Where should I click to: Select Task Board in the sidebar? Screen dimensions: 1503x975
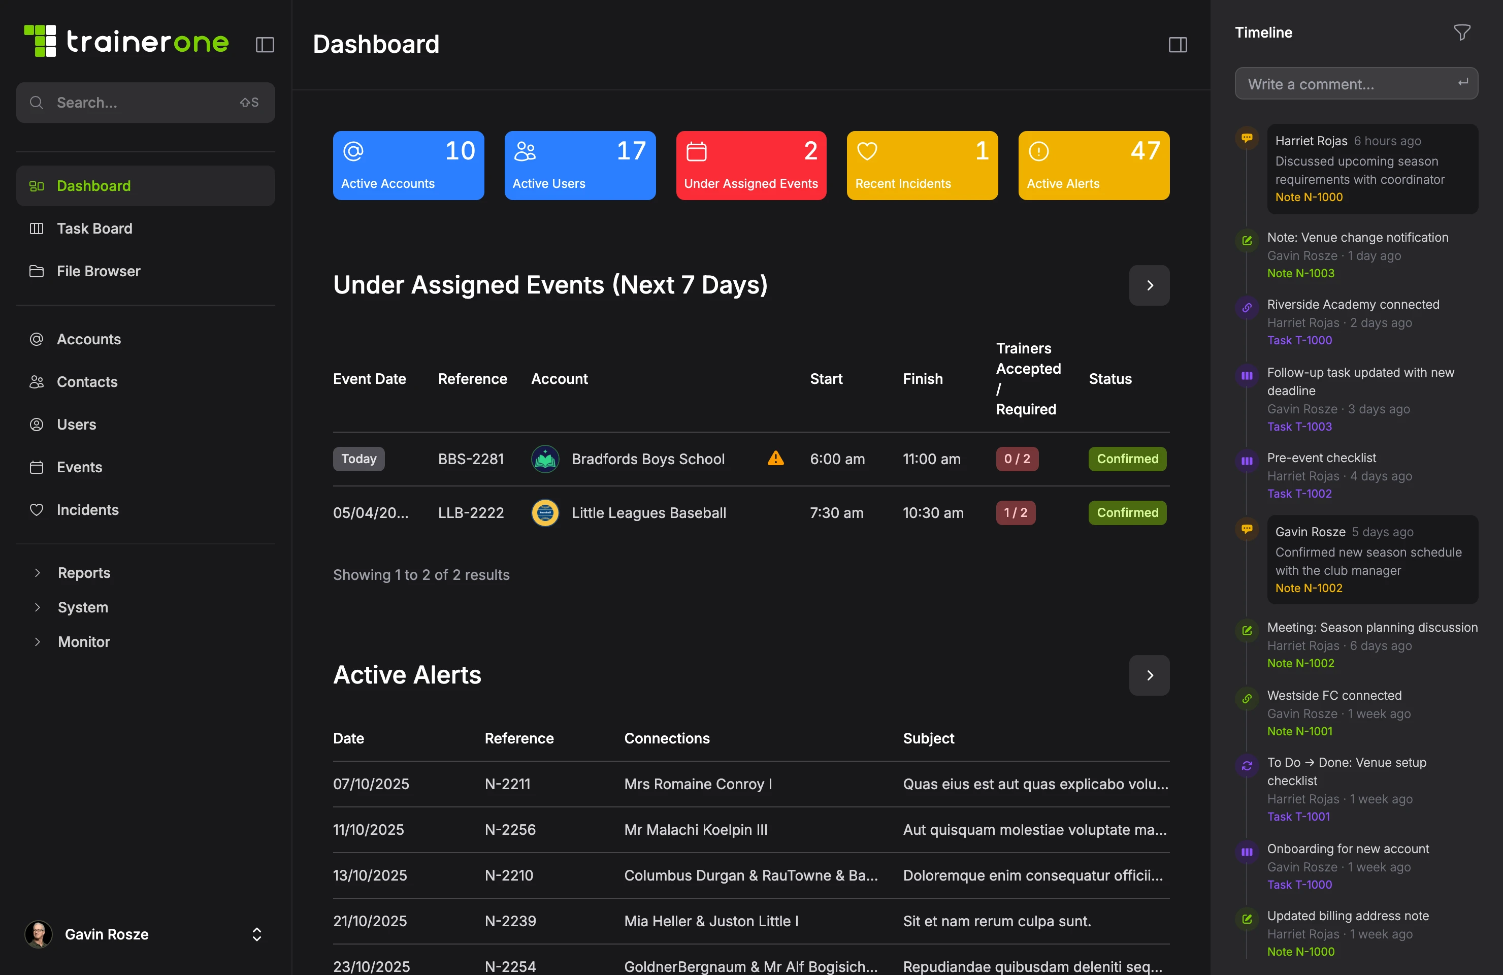95,229
